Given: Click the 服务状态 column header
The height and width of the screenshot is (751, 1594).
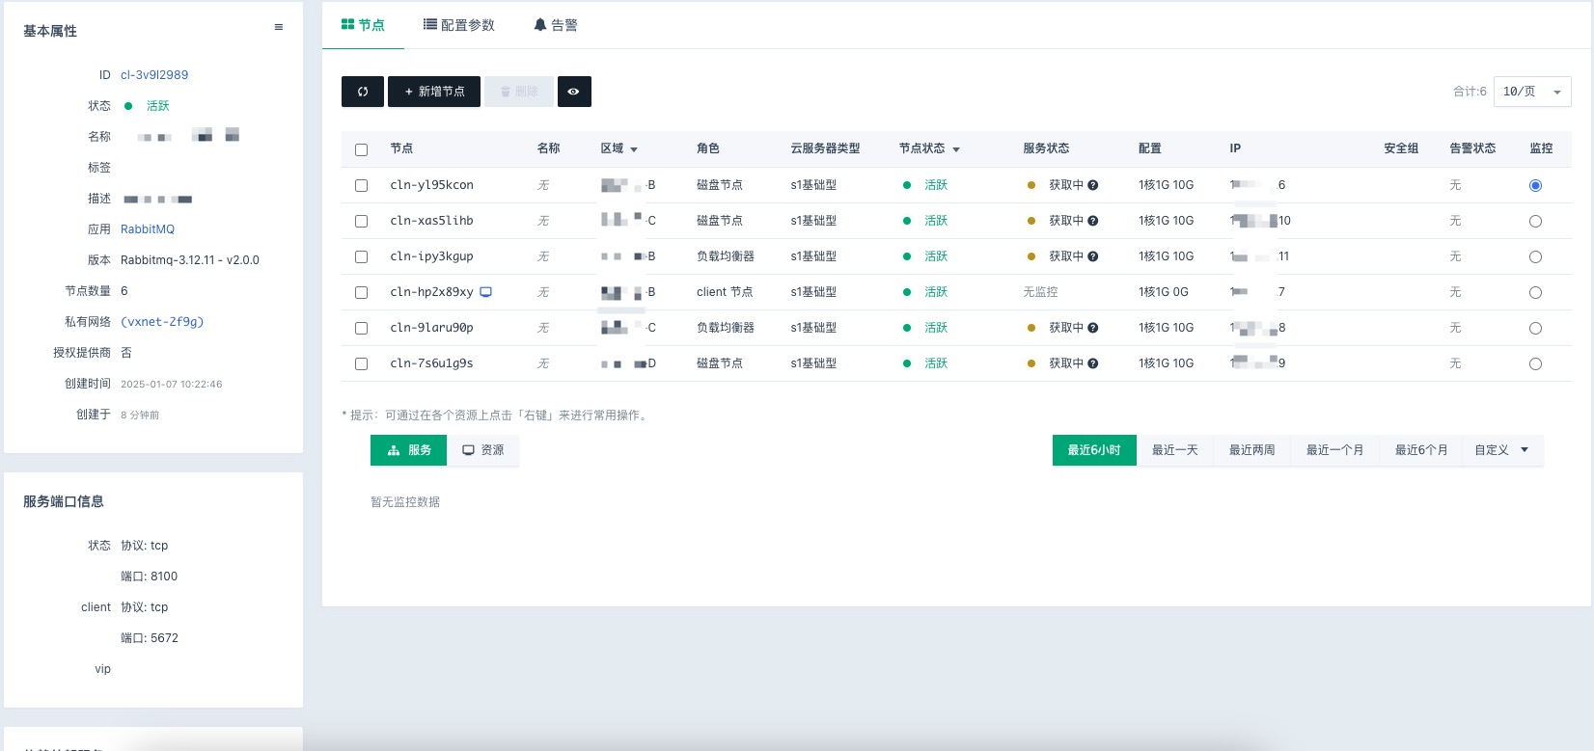Looking at the screenshot, I should pos(1046,148).
